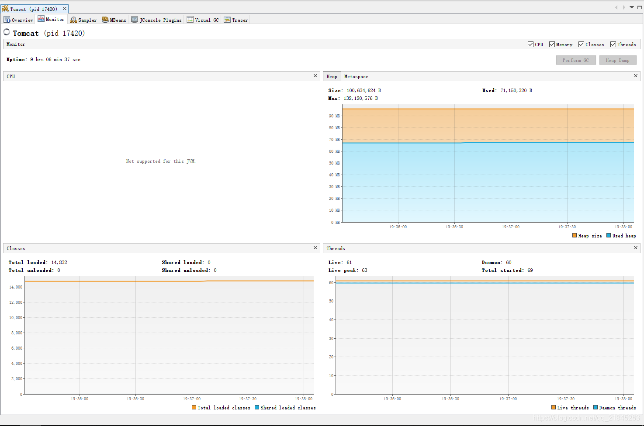Uncheck the Classes checkbox
The image size is (644, 426).
[581, 45]
